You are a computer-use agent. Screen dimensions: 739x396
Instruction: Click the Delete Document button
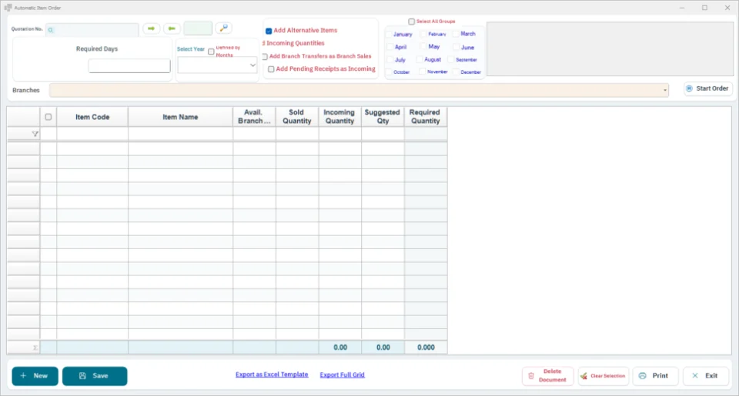point(547,376)
